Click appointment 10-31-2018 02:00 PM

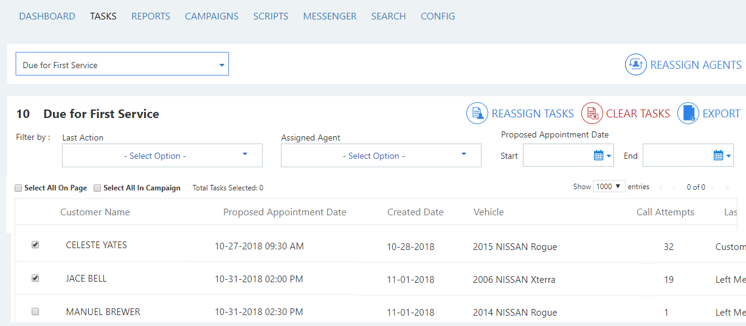[259, 279]
